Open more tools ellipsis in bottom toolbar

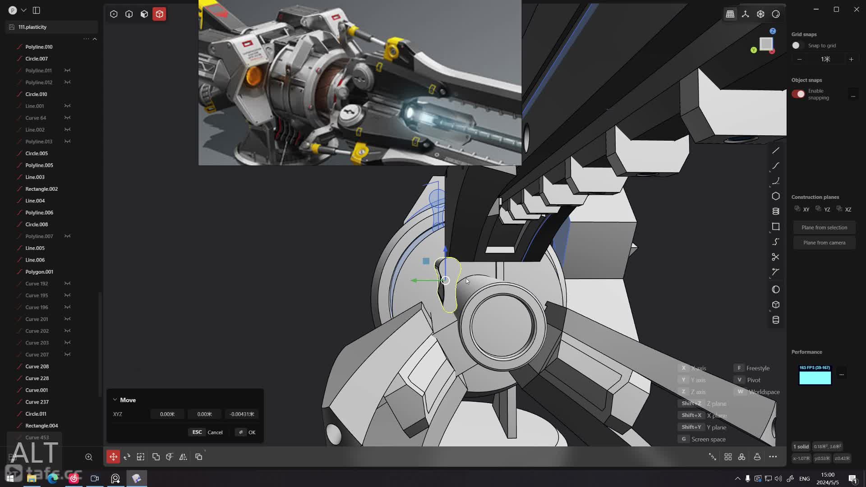pos(773,457)
